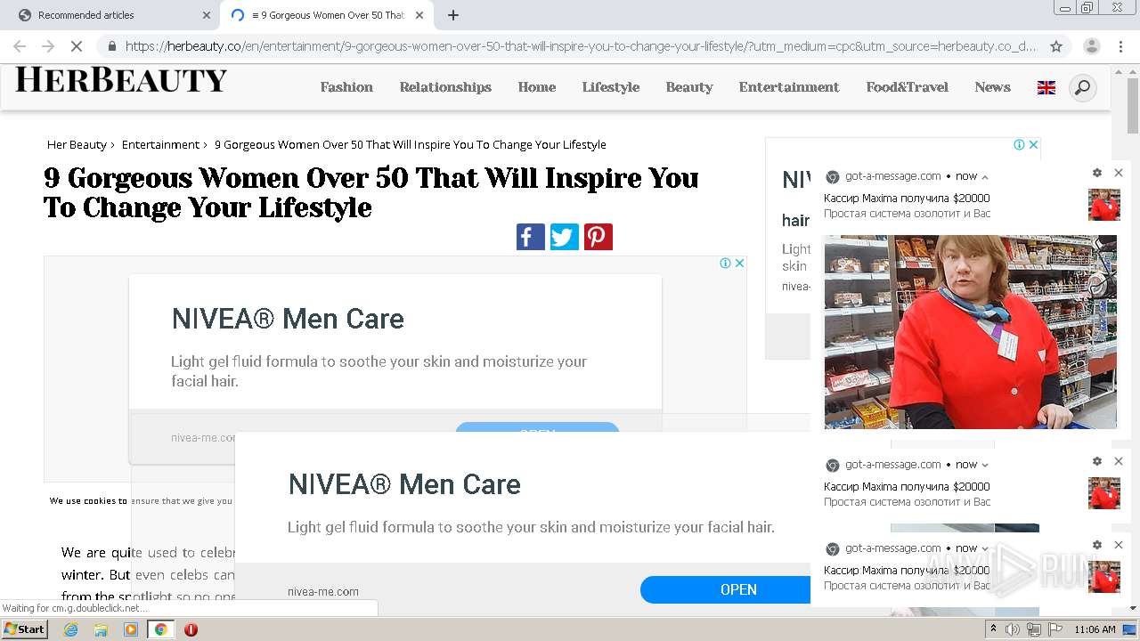Switch language via UK flag icon
The height and width of the screenshot is (641, 1140).
point(1046,87)
